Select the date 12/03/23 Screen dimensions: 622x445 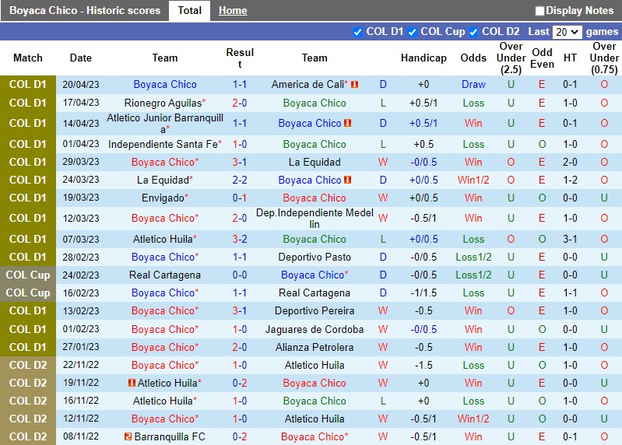click(80, 219)
